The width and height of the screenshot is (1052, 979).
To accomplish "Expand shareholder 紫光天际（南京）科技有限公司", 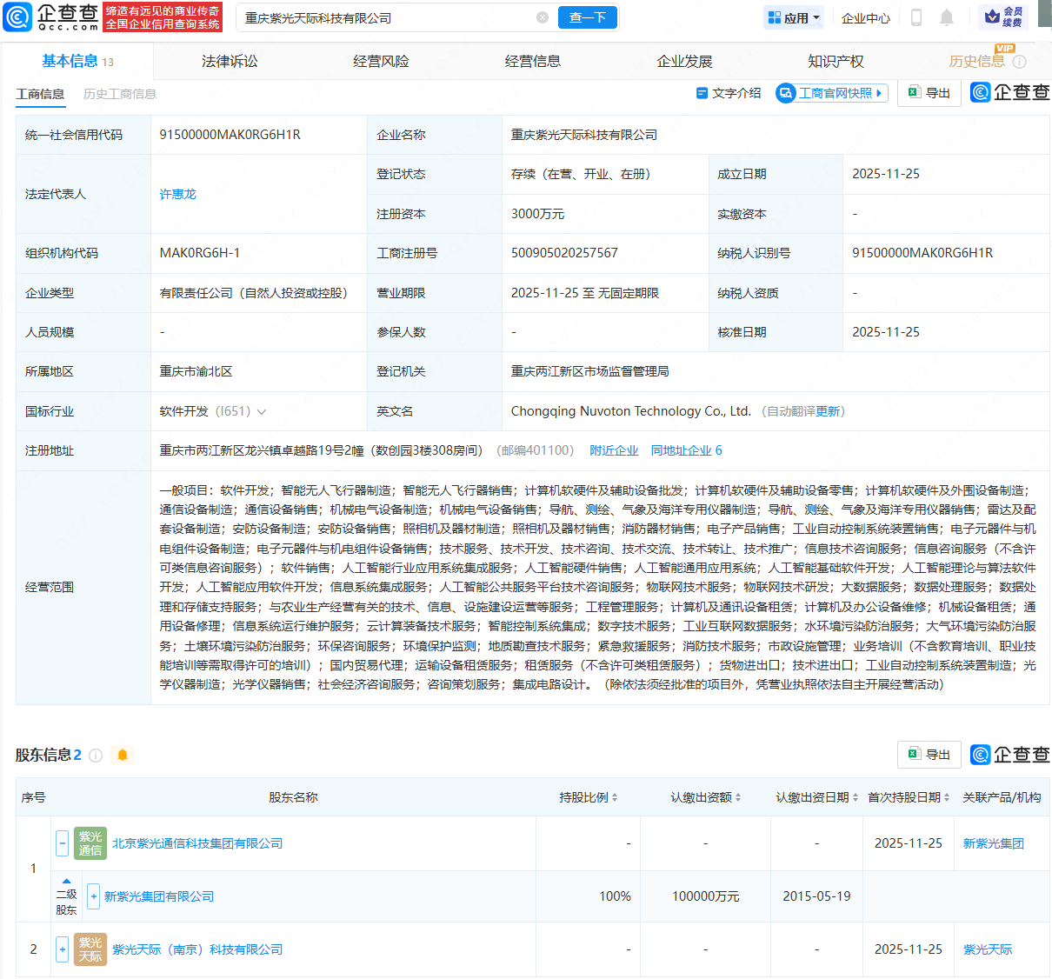I will tap(62, 949).
